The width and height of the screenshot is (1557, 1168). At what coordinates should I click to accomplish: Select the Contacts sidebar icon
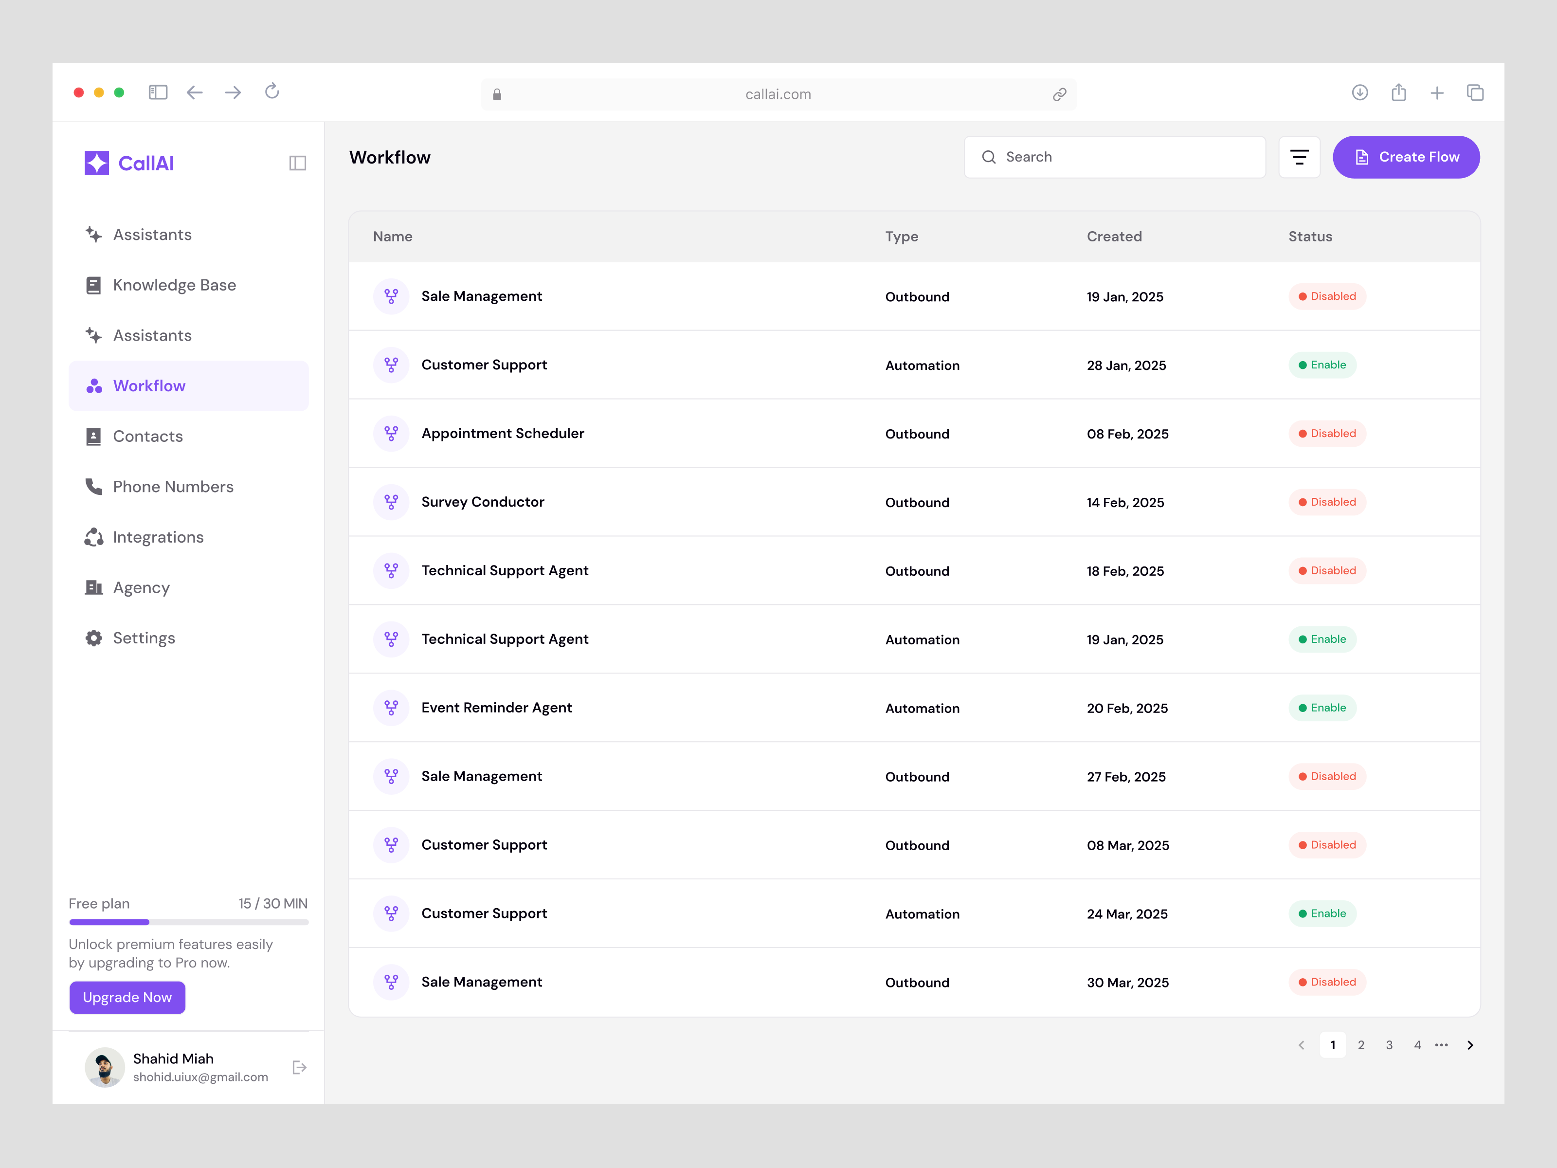tap(94, 437)
